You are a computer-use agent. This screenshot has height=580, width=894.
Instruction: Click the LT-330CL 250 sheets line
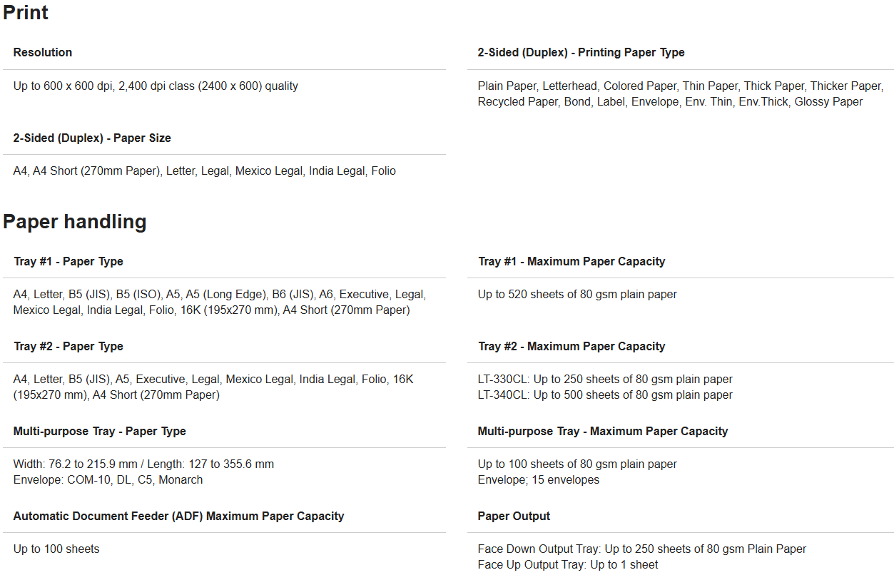coord(605,380)
